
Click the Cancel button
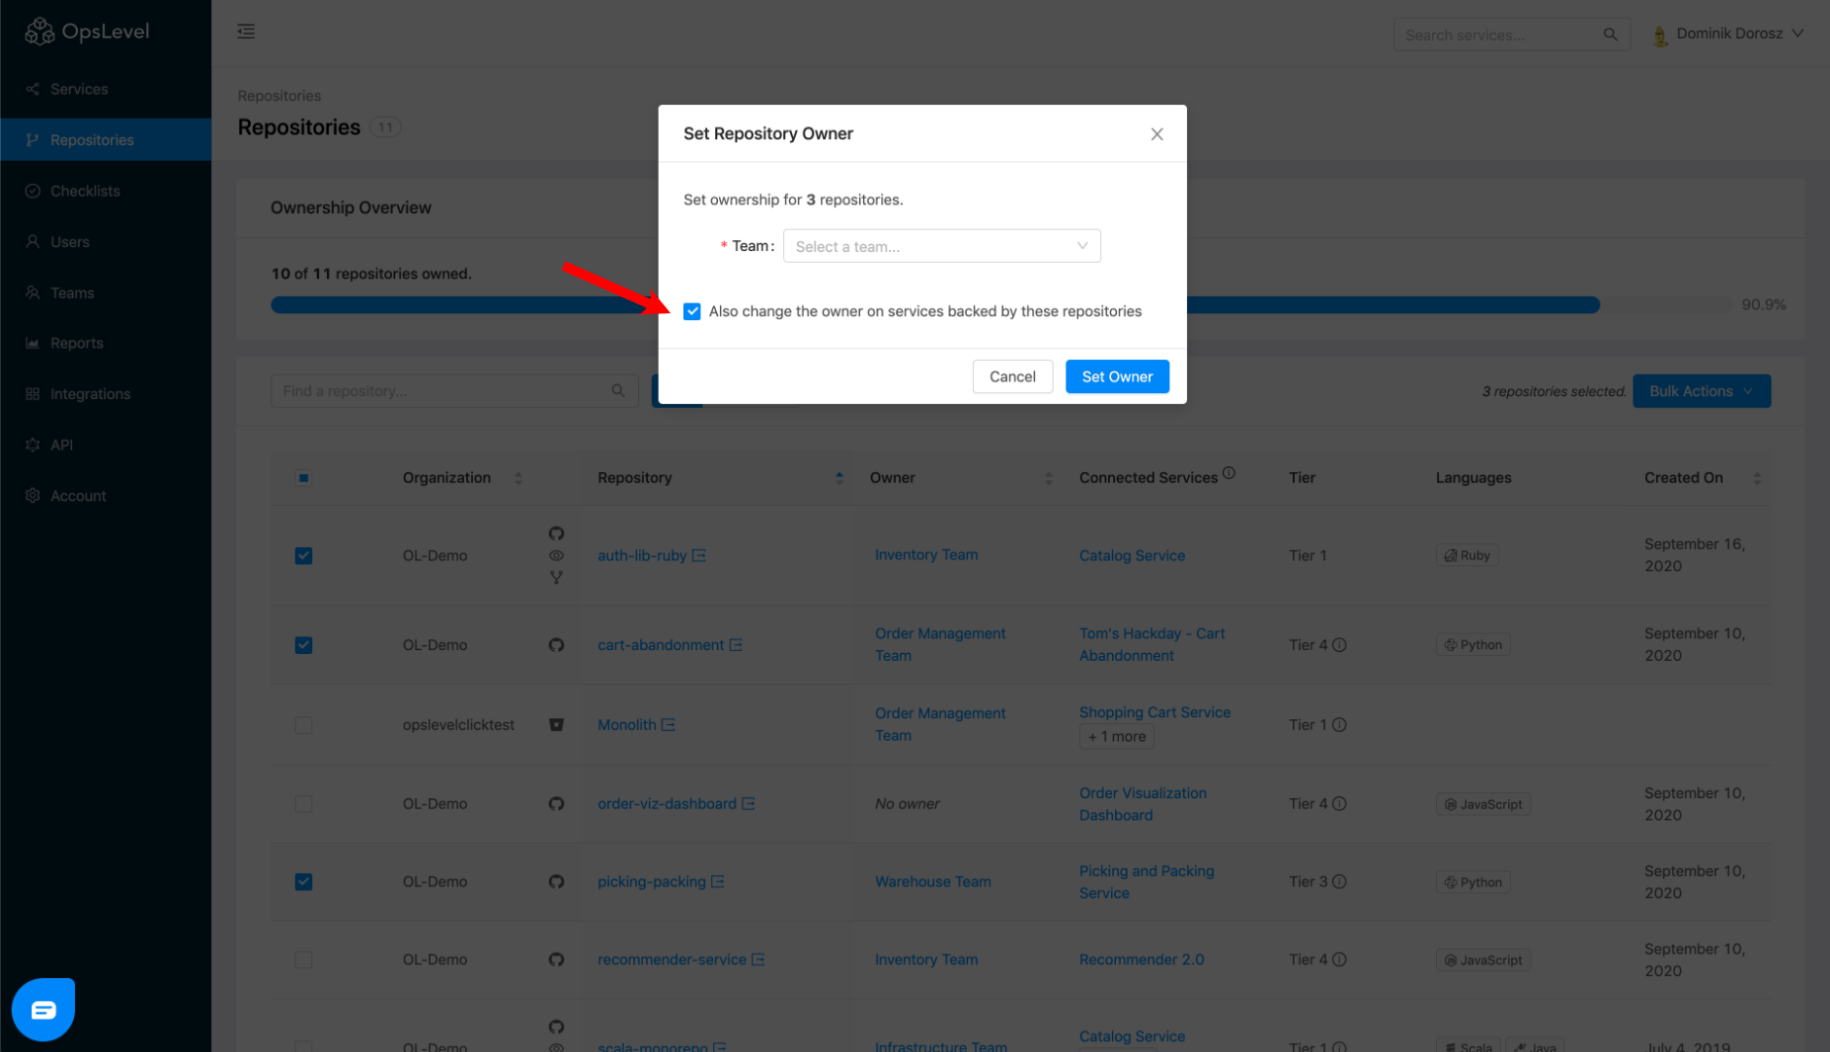click(1013, 377)
